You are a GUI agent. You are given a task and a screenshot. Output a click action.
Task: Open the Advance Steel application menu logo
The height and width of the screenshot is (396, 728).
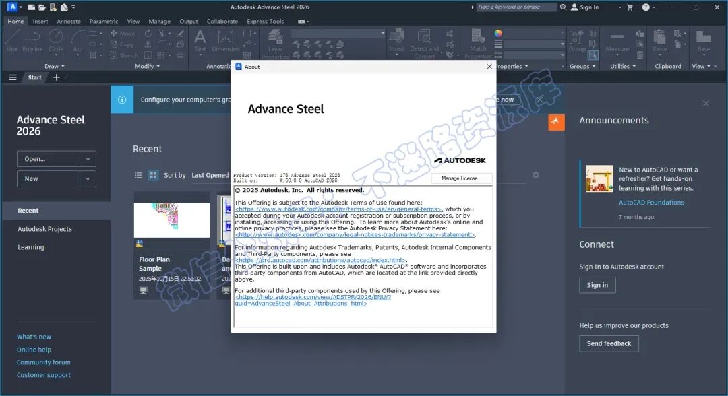[x=12, y=7]
